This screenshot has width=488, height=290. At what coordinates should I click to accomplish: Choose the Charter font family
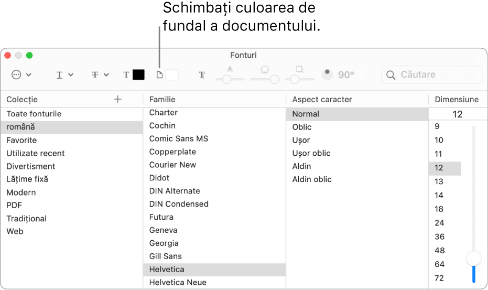[x=214, y=113]
